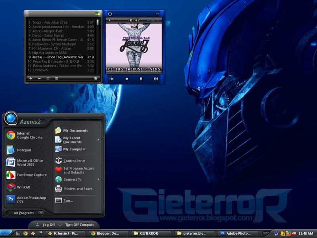Click the volume slider in the media player
This screenshot has height=238, width=317.
point(152,20)
